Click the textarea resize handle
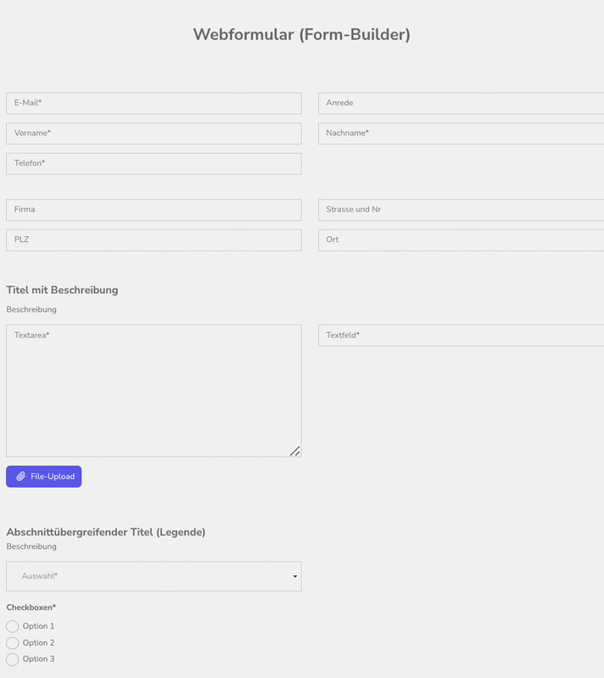Screen dimensions: 604x678 (294, 451)
